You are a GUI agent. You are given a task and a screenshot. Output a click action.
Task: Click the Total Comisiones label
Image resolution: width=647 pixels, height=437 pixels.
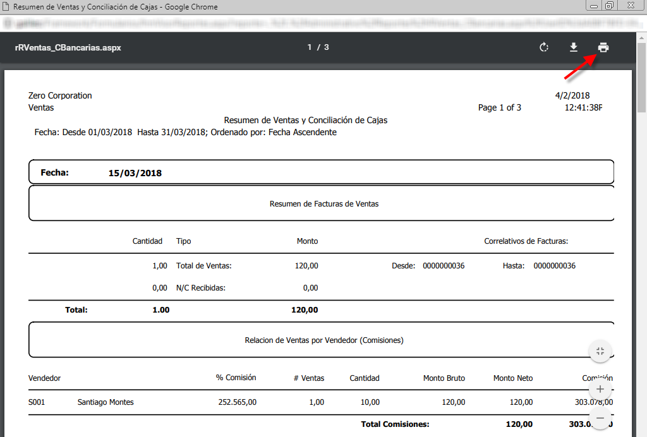coord(395,424)
